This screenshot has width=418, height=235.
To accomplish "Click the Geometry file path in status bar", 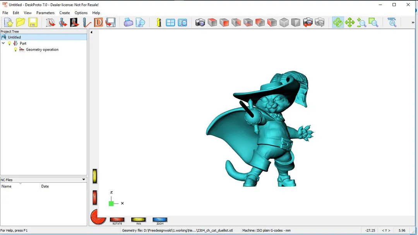I will coord(177,230).
